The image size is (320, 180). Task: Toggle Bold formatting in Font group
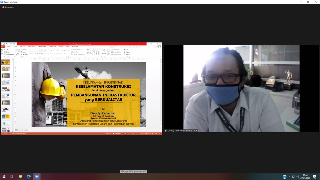(x=30, y=54)
